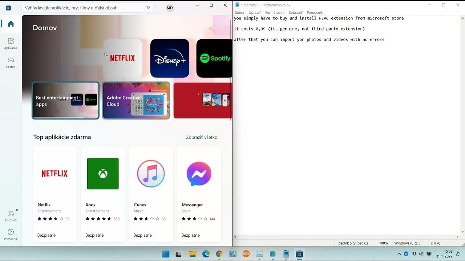Click the search magnifier icon in the Store

click(x=148, y=8)
